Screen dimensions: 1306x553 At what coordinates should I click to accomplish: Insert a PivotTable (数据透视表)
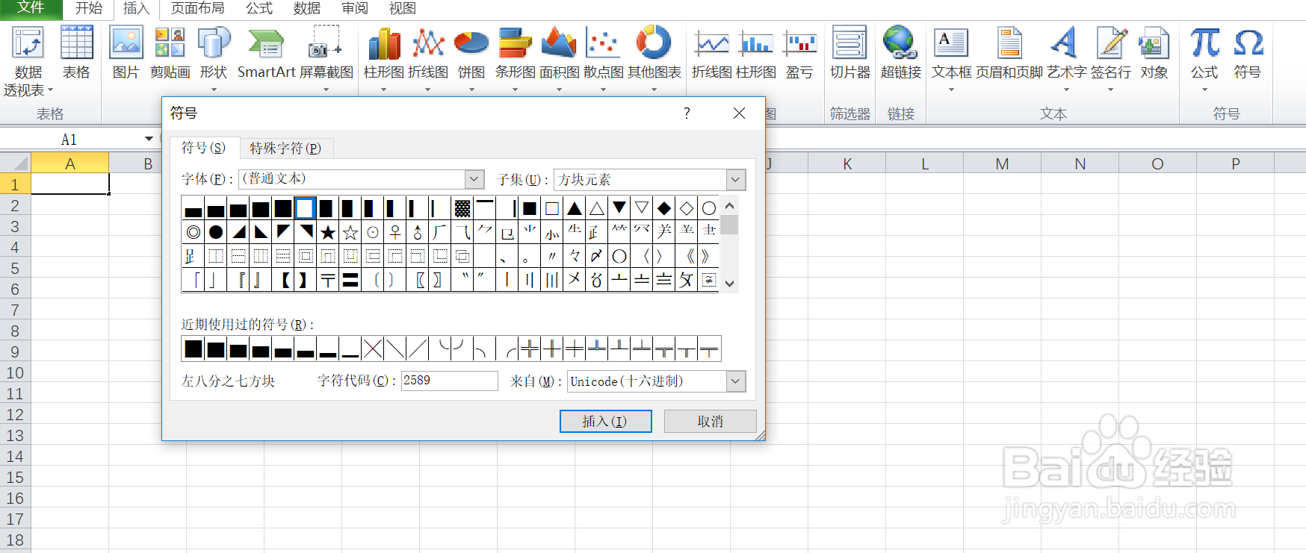point(28,60)
